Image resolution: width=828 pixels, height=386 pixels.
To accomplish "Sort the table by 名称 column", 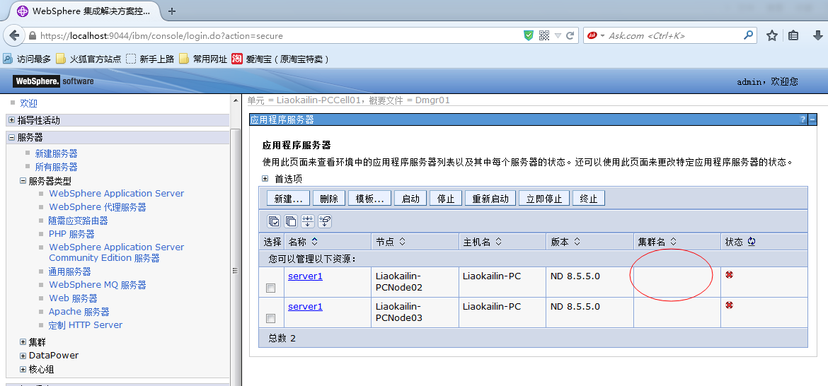I will tap(315, 242).
